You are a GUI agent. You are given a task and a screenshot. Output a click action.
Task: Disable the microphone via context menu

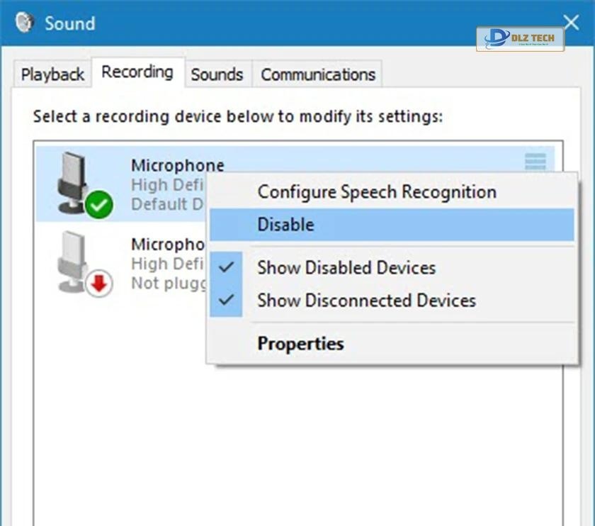(285, 225)
